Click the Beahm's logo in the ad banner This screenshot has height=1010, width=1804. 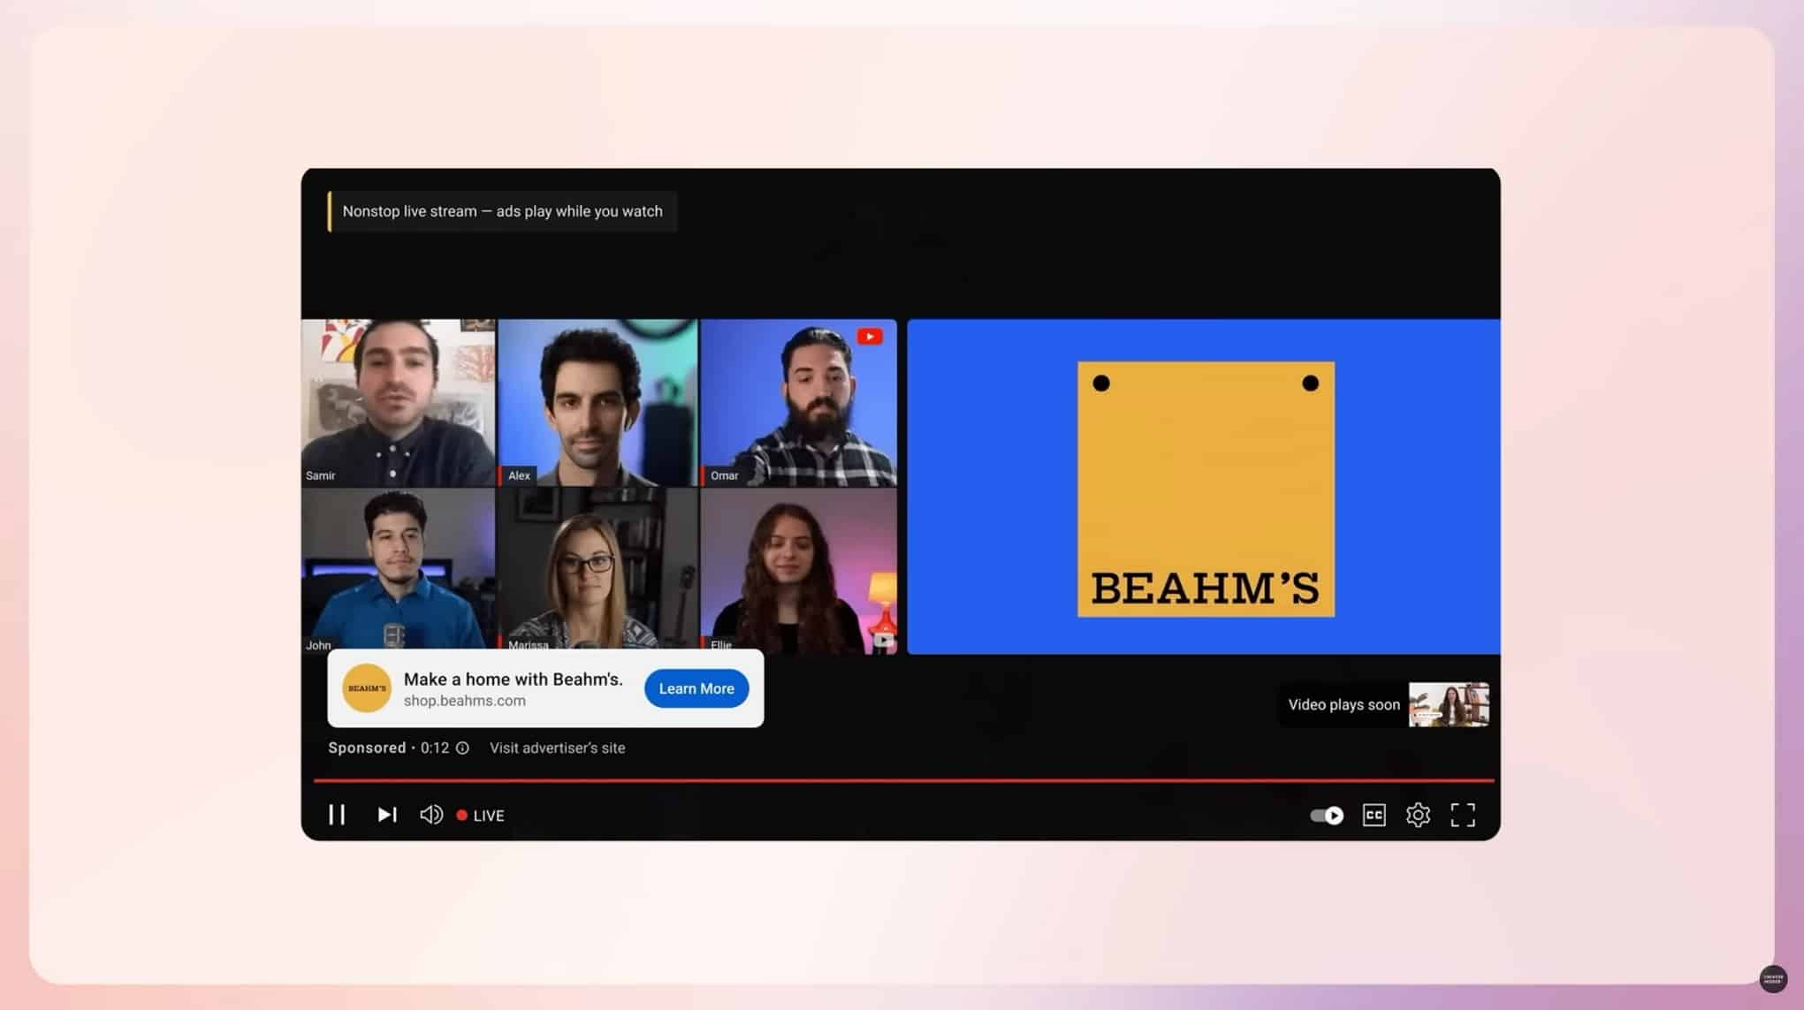366,687
